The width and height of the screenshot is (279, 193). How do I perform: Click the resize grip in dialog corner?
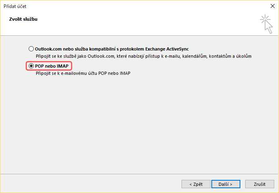277,191
